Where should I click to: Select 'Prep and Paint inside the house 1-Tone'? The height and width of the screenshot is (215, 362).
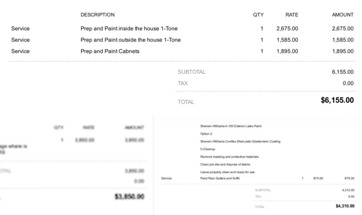point(129,28)
